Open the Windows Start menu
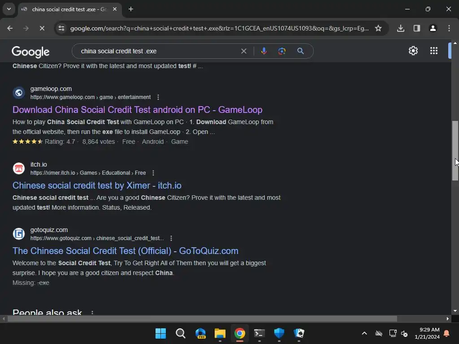This screenshot has height=344, width=459. 160,333
